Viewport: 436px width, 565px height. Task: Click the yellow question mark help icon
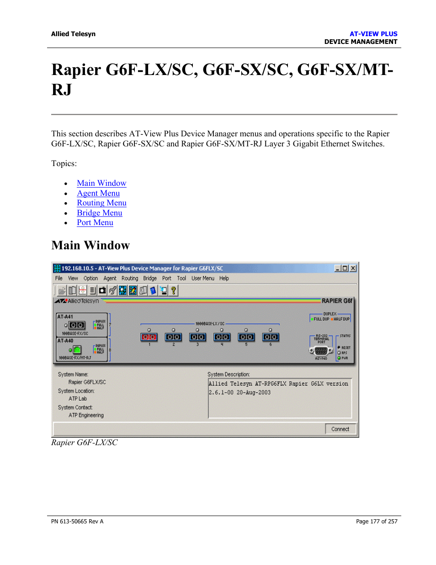tap(173, 291)
